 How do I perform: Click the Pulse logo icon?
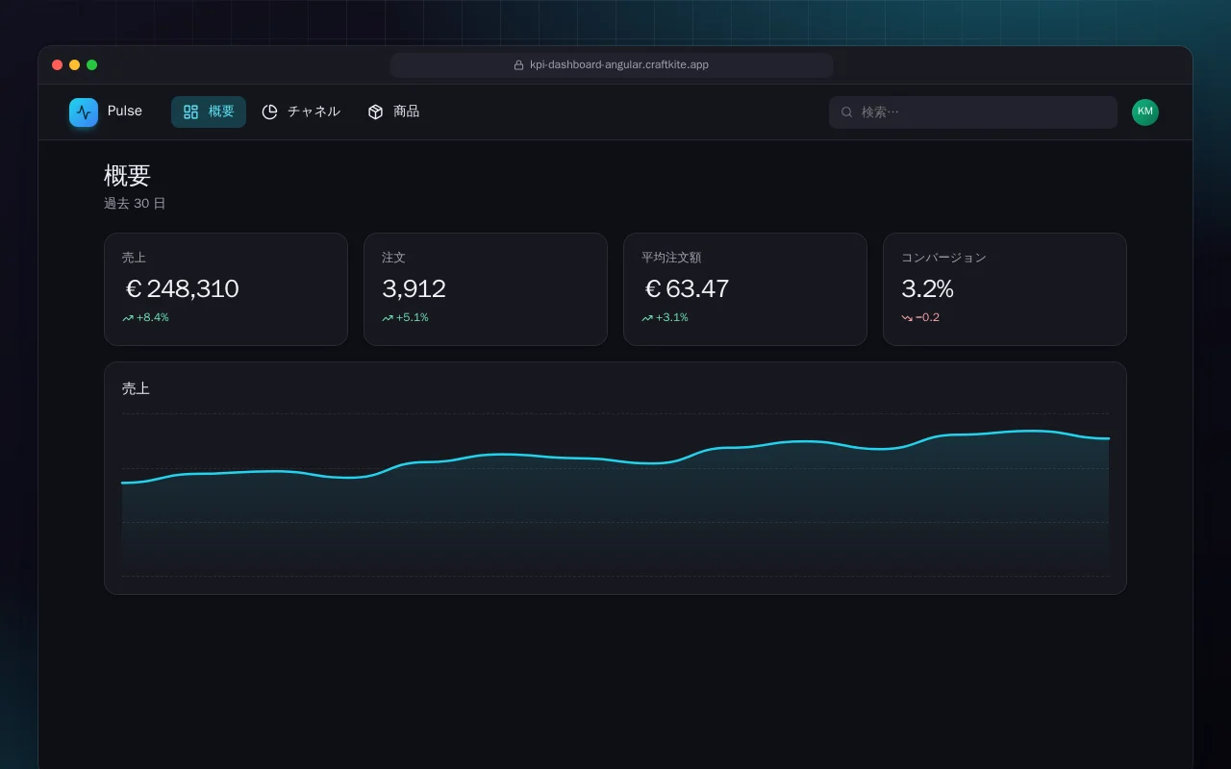84,112
